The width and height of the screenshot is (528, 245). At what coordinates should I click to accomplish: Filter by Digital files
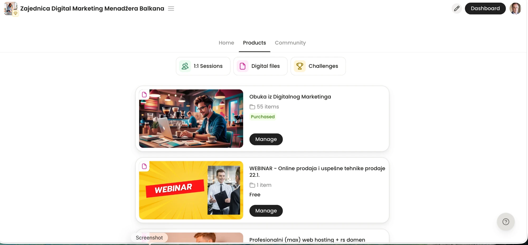[x=260, y=66]
